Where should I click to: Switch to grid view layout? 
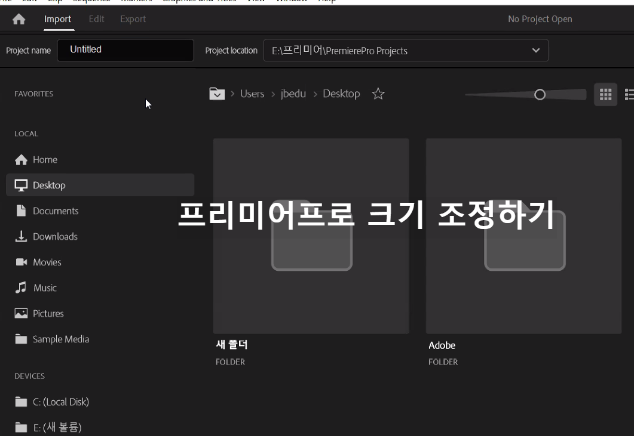click(605, 94)
